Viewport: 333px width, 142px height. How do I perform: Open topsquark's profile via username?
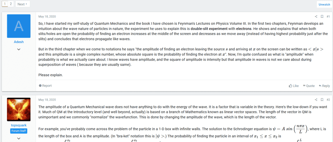point(19,126)
